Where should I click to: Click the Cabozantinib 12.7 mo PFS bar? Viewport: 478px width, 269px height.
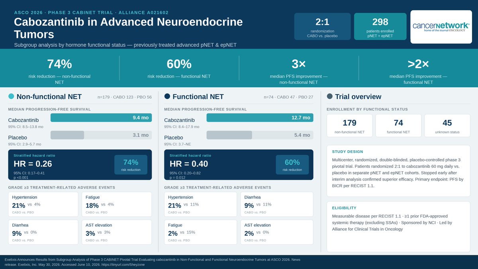click(260, 118)
